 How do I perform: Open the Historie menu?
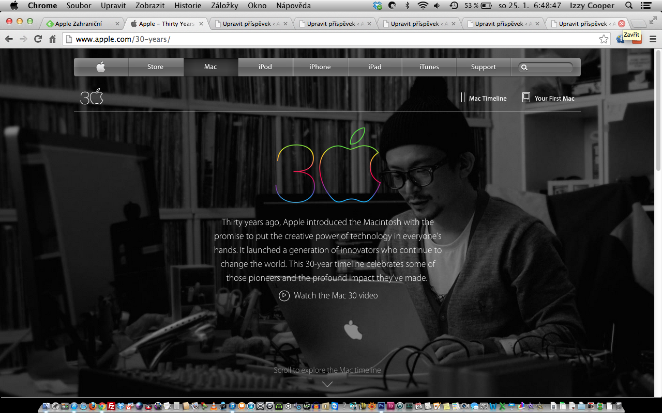(x=188, y=6)
